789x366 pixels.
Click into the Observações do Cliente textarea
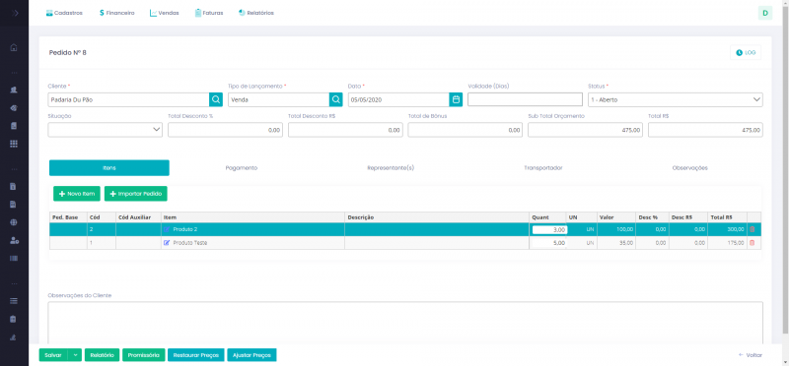(405, 323)
